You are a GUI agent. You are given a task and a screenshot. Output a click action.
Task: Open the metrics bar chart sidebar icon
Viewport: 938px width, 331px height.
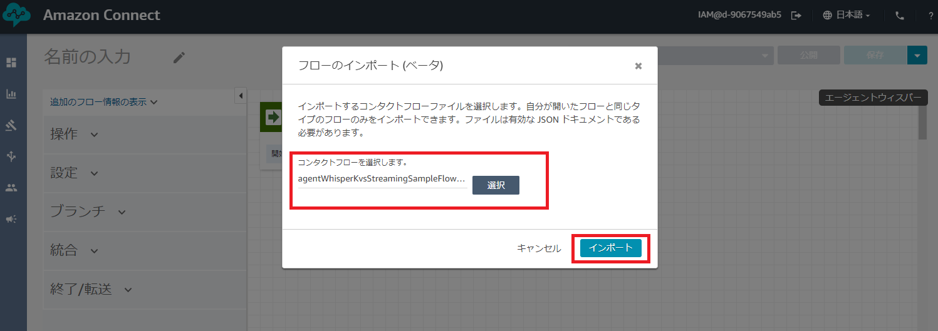(11, 94)
